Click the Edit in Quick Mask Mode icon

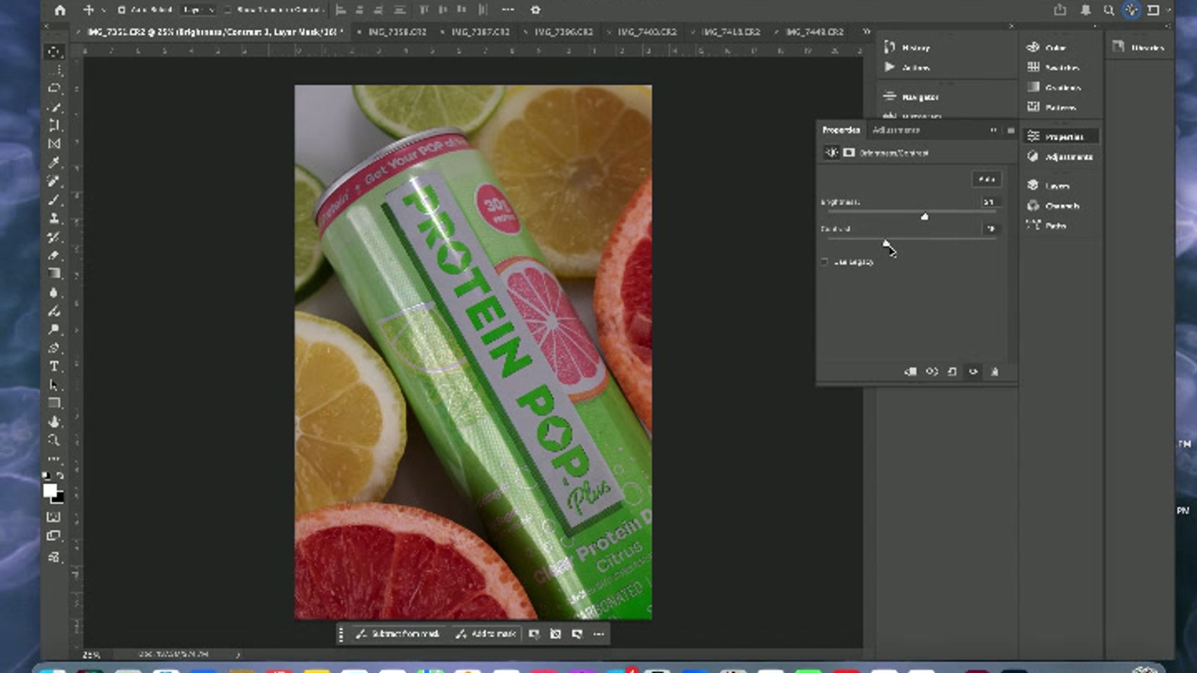click(x=54, y=518)
